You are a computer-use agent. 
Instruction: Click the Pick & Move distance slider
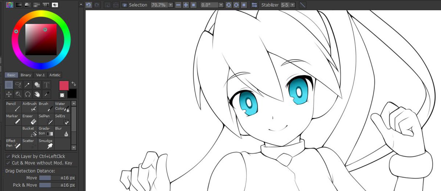point(57,185)
